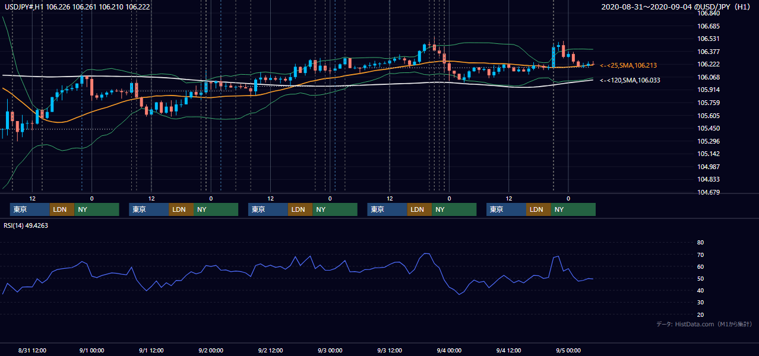Click the RSI scale value 40
The image size is (759, 356).
(700, 291)
